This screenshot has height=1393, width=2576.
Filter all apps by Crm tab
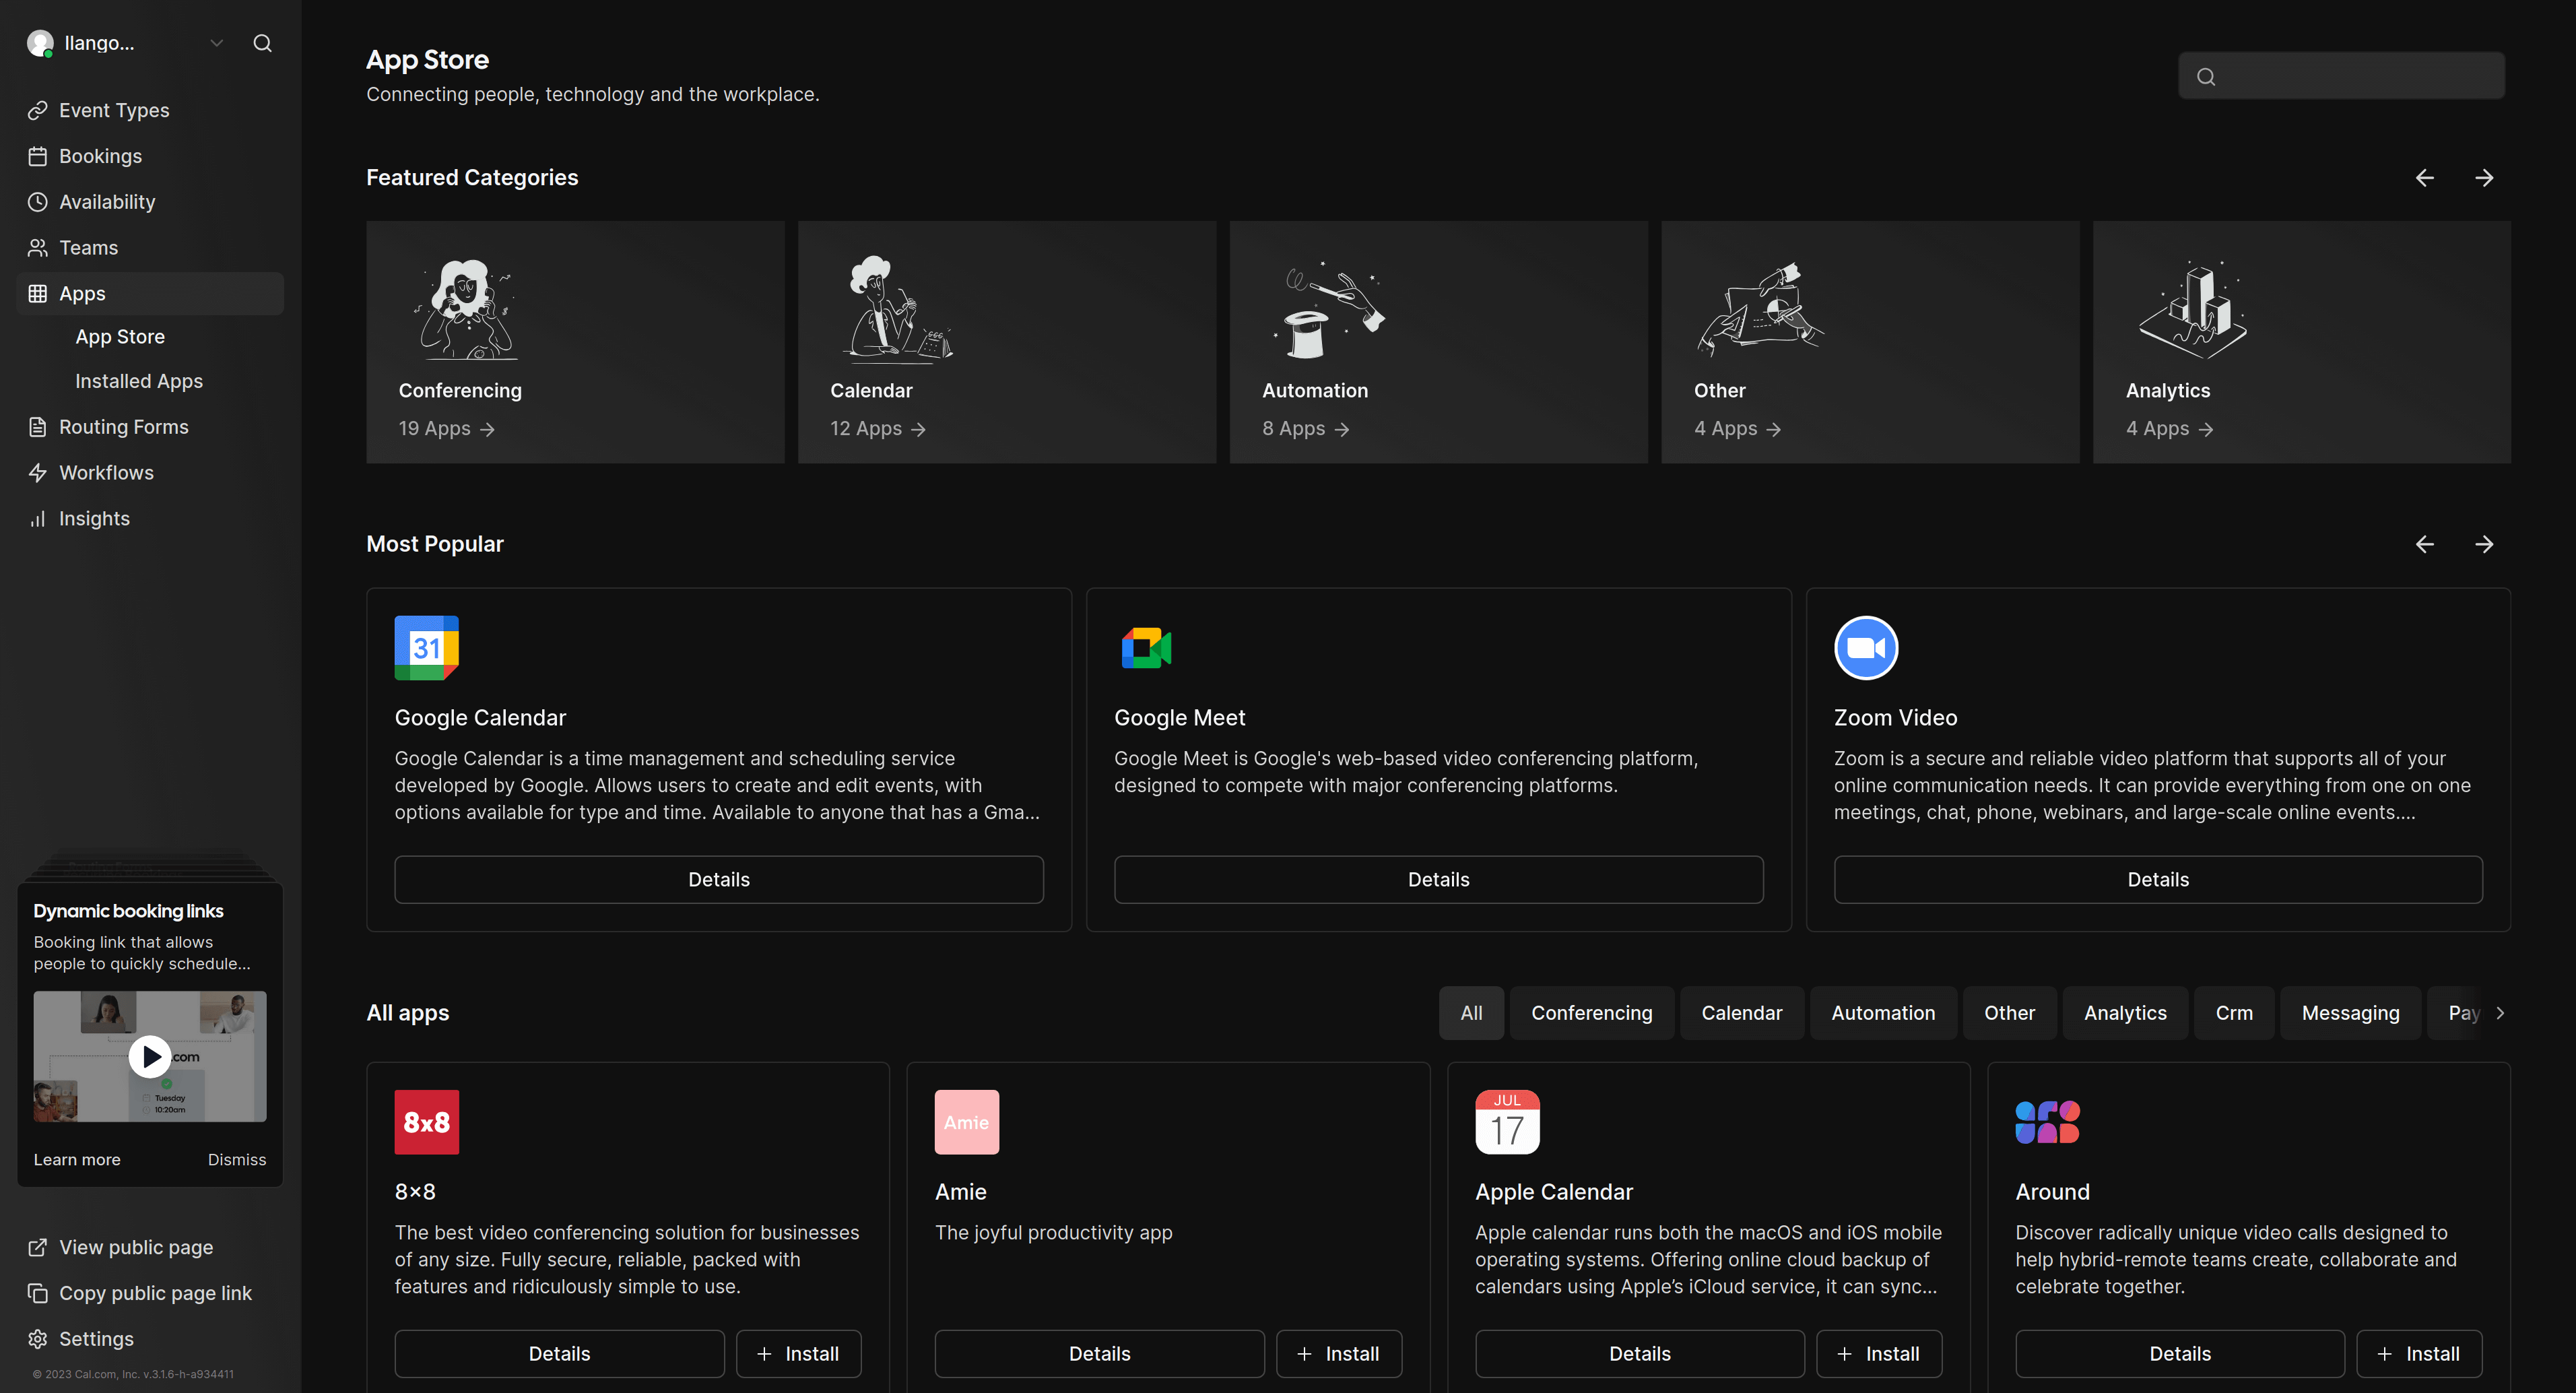[x=2234, y=1013]
